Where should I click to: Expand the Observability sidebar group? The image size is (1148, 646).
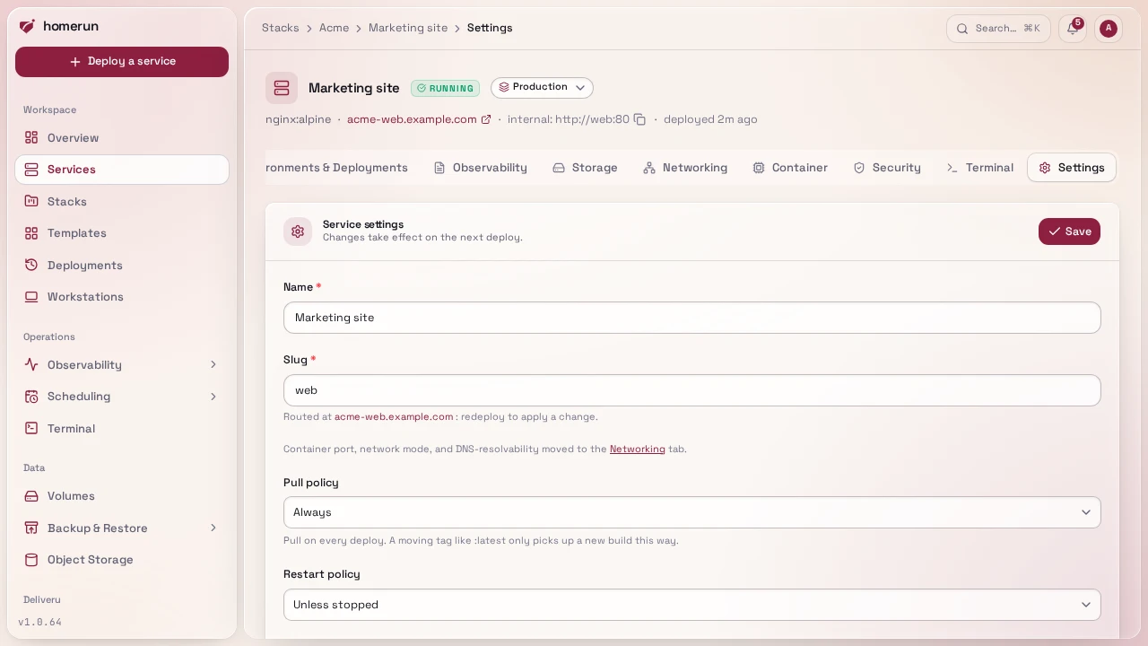pos(122,365)
